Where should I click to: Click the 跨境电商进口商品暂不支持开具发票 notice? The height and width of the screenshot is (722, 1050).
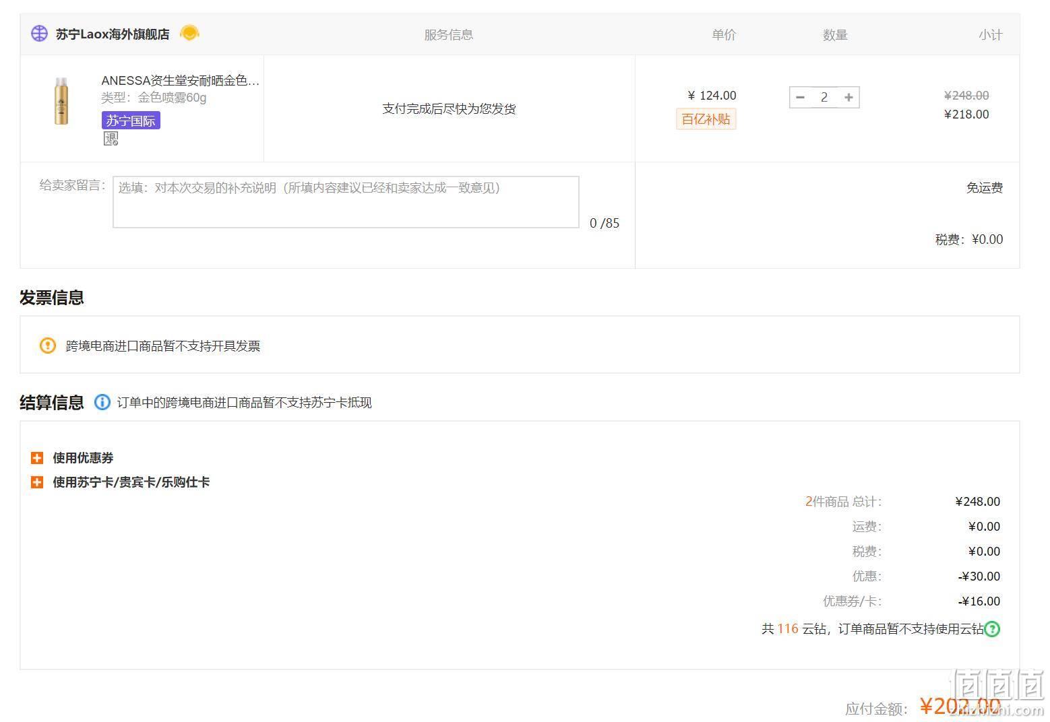[x=163, y=346]
